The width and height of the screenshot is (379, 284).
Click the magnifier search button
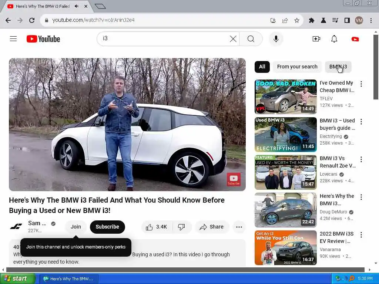[x=251, y=38]
